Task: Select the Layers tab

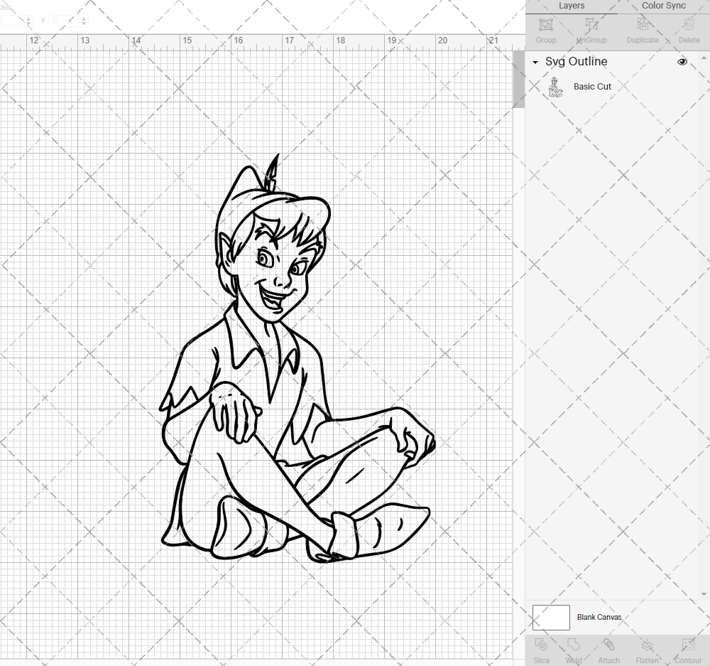Action: coord(571,6)
